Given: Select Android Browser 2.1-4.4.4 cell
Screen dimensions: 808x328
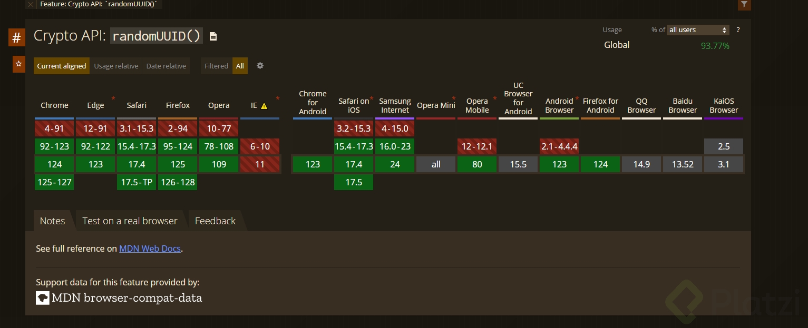Looking at the screenshot, I should [x=559, y=146].
